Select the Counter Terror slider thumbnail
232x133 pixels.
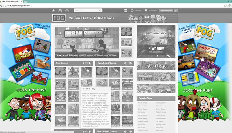click(126, 53)
